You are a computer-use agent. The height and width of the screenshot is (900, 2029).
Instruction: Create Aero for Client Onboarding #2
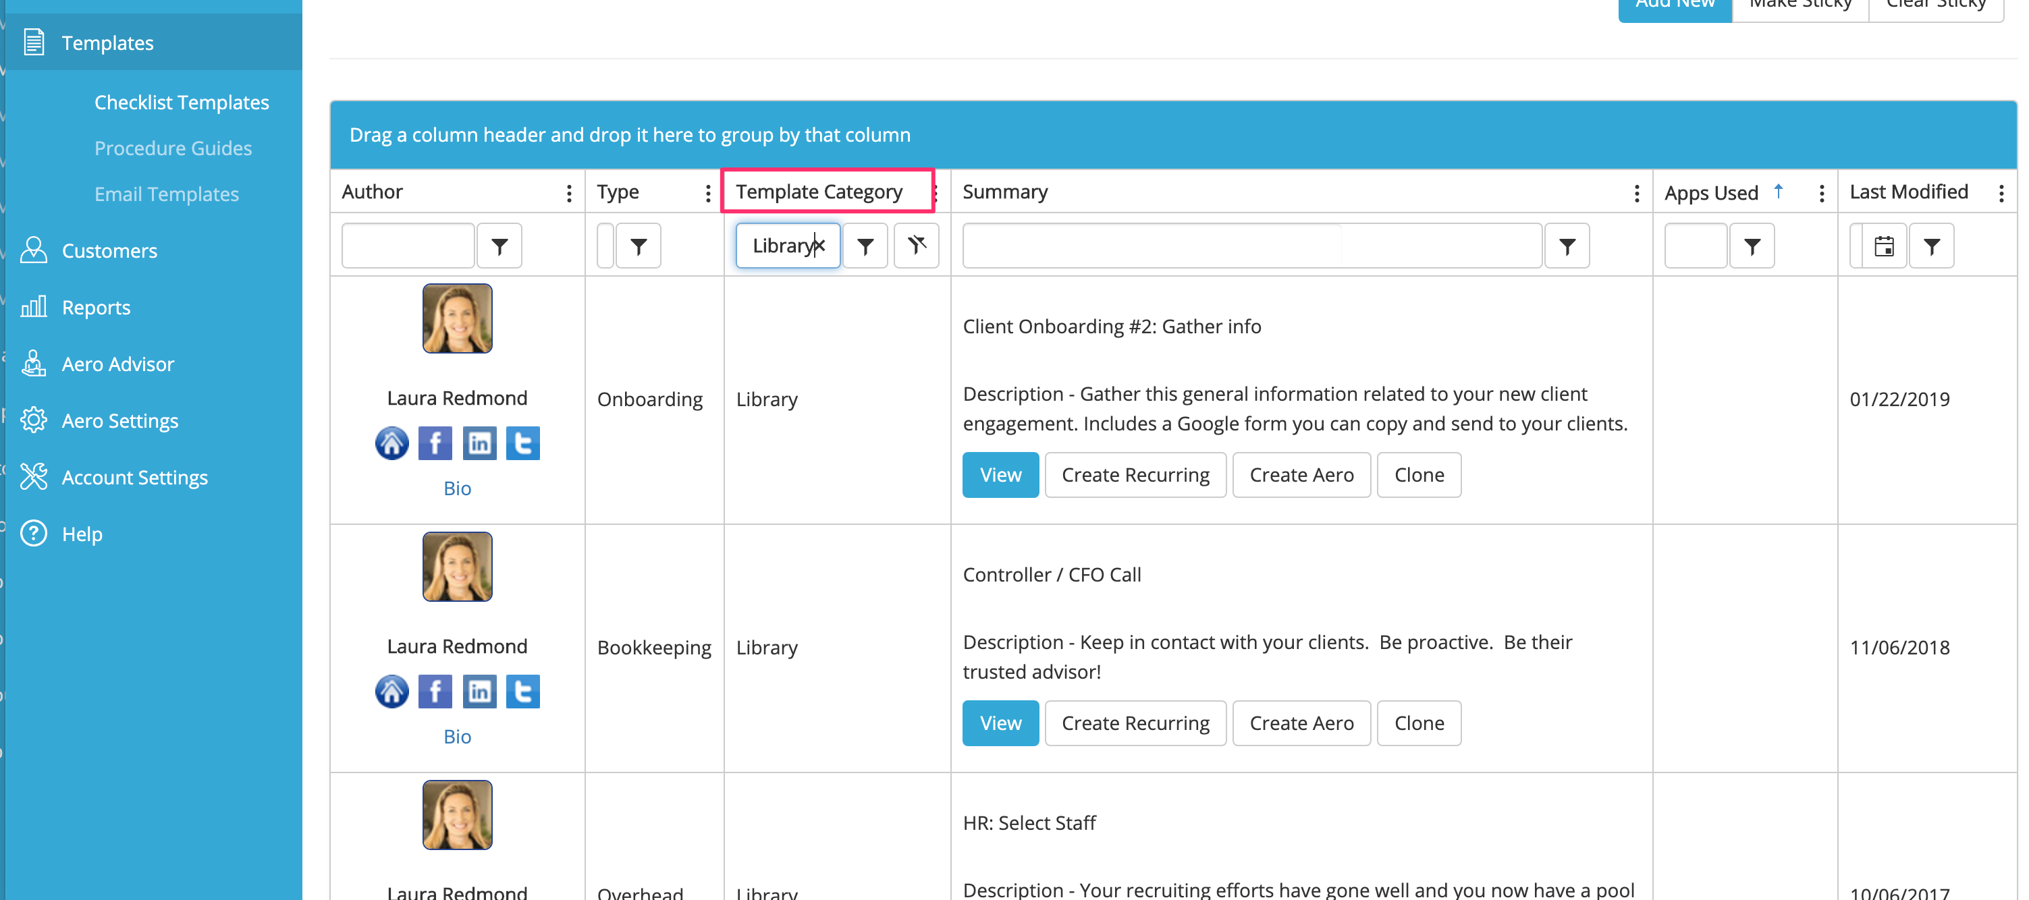[x=1301, y=475]
